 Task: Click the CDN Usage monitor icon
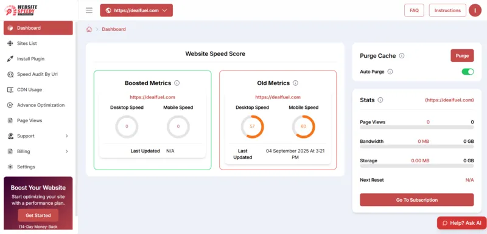tap(10, 89)
